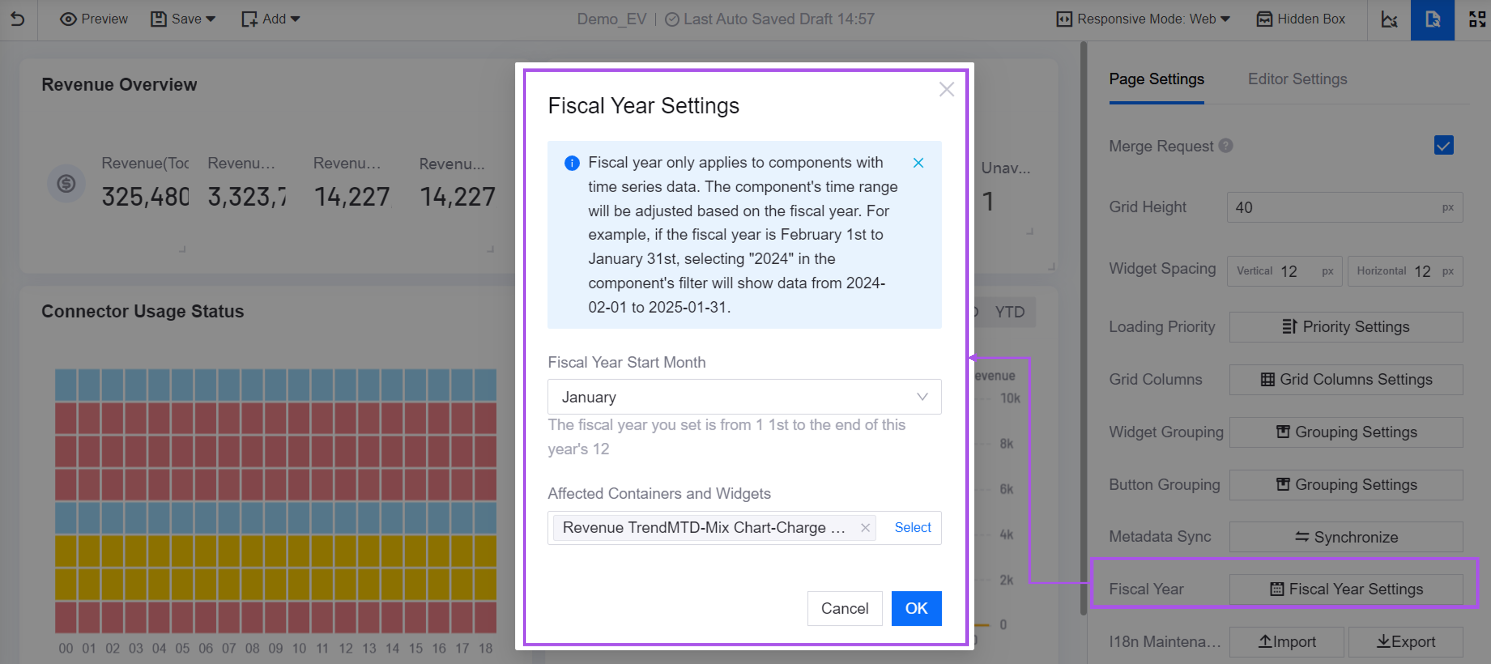Close the Fiscal Year Settings dialog
This screenshot has width=1491, height=664.
[x=946, y=89]
